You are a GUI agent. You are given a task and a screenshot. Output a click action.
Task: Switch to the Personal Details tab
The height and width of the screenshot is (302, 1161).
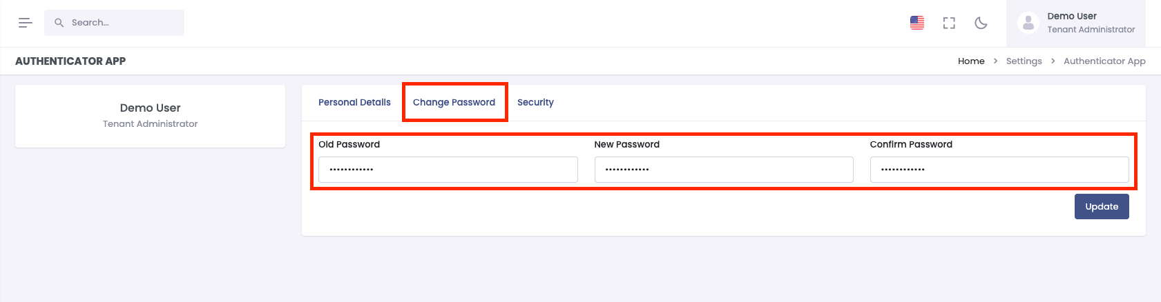click(354, 102)
